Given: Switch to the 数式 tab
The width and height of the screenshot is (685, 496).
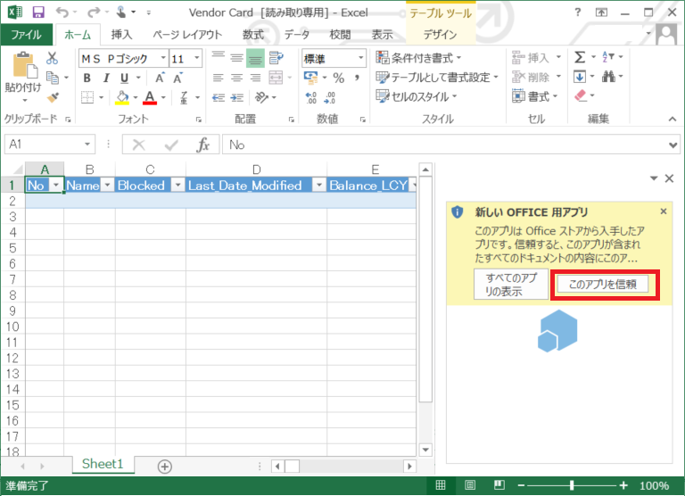Looking at the screenshot, I should 253,35.
